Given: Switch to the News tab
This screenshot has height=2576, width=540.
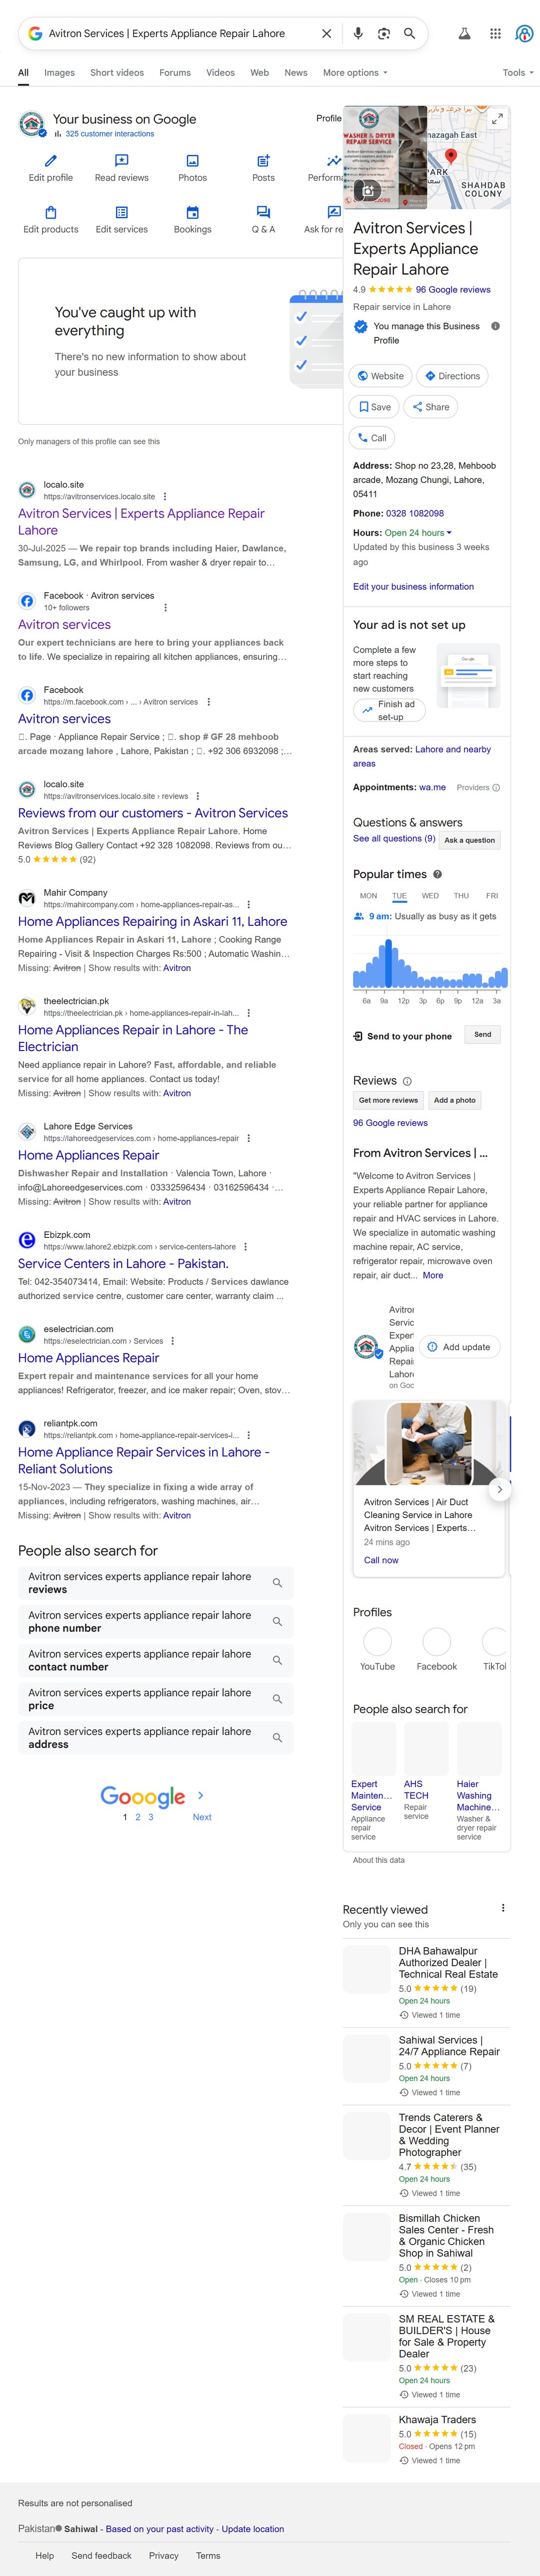Looking at the screenshot, I should [x=295, y=73].
